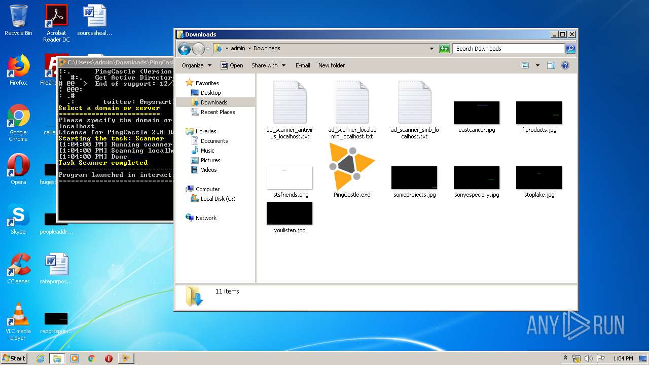Open Google Chrome desktop shortcut
The height and width of the screenshot is (365, 649).
(18, 123)
